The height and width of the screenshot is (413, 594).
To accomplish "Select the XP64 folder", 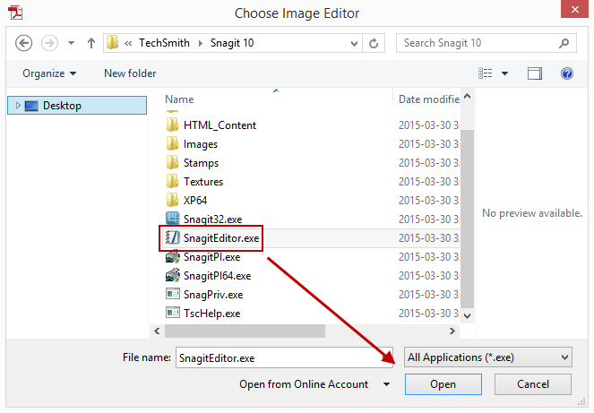I will tap(195, 201).
